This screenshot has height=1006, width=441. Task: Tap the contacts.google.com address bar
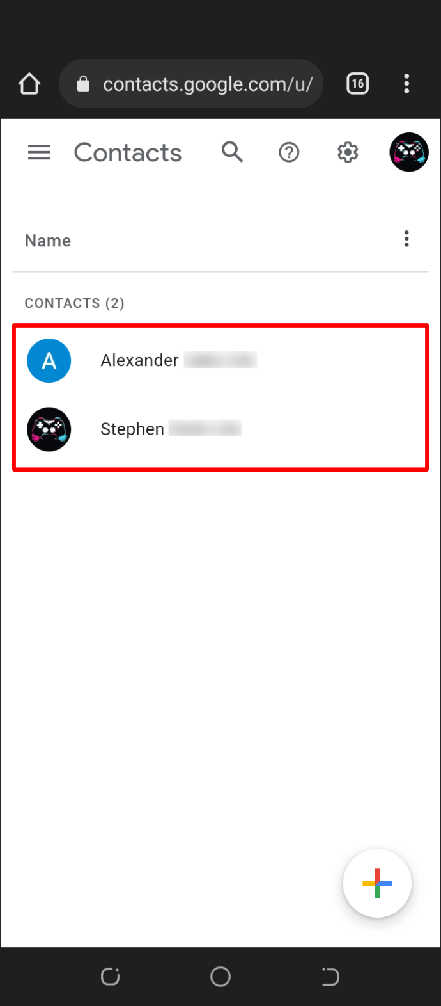point(191,84)
